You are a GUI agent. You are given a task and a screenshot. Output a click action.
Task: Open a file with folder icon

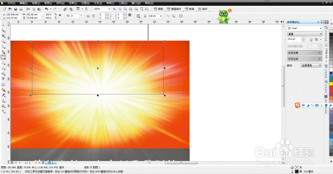pos(10,9)
